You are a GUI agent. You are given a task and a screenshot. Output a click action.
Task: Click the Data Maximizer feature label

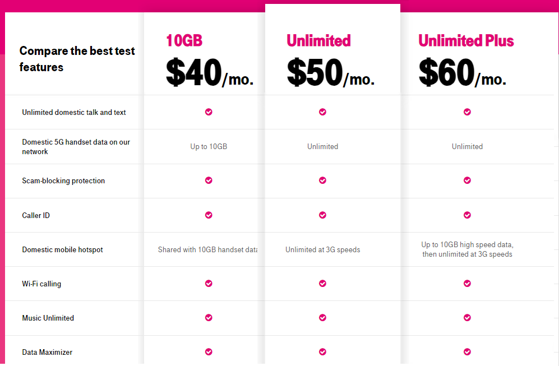point(47,352)
